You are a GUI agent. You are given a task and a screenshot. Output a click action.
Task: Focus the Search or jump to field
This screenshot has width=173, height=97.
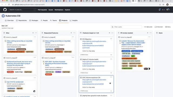[x=22, y=10]
